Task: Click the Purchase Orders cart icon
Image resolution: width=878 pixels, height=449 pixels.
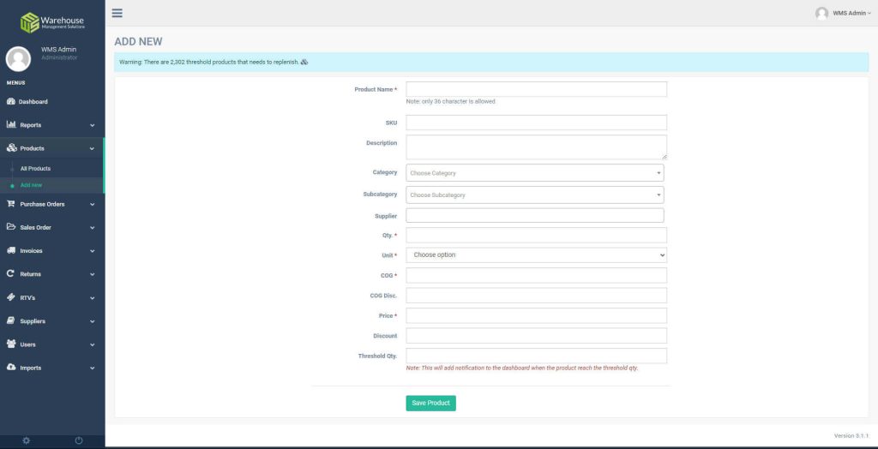Action: tap(11, 204)
